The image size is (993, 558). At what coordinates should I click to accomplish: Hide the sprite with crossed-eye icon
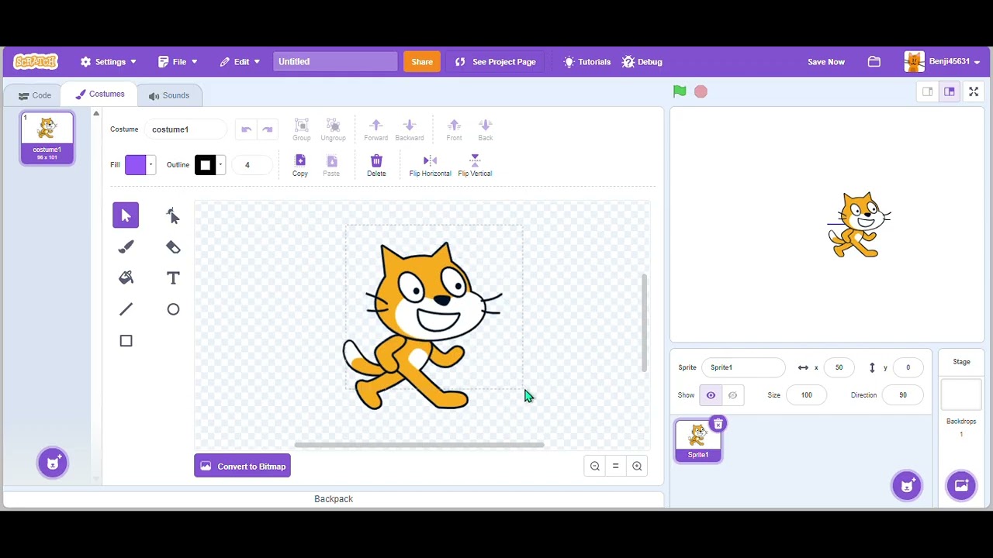click(x=732, y=395)
